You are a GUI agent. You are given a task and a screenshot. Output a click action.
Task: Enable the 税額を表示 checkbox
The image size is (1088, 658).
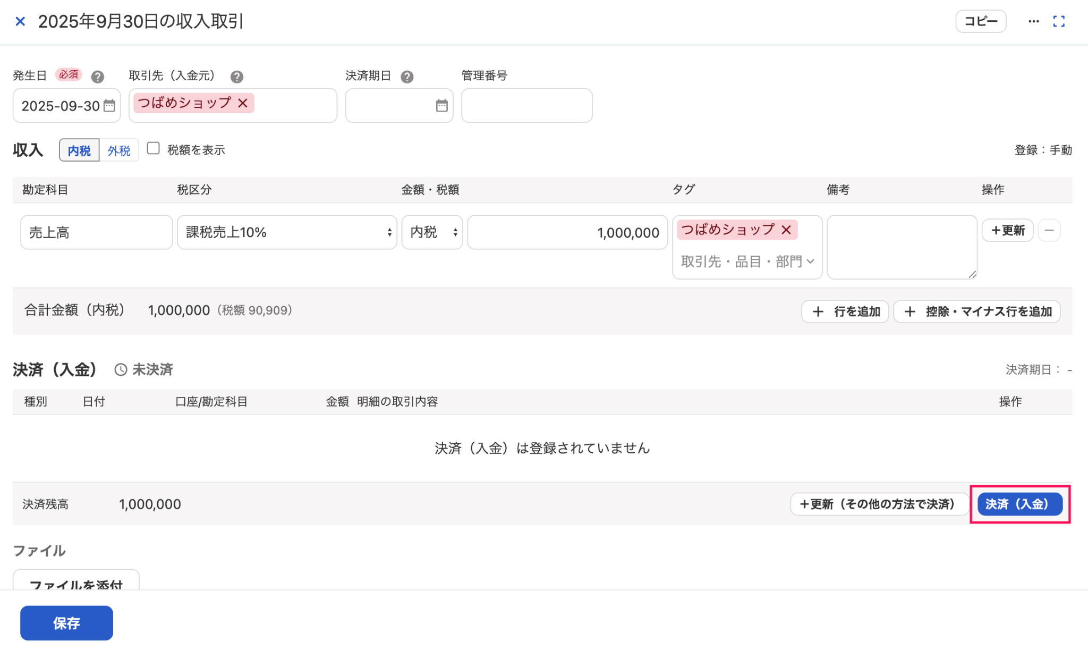[x=153, y=148]
